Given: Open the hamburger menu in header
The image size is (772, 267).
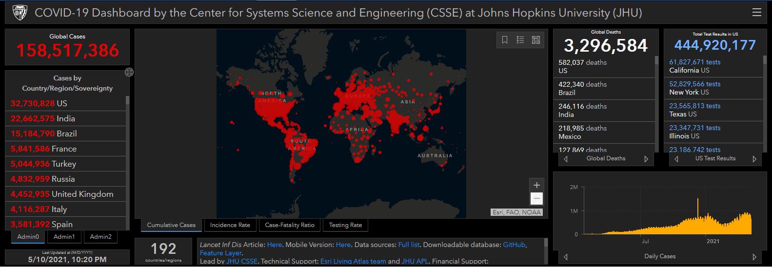Looking at the screenshot, I should click(756, 12).
